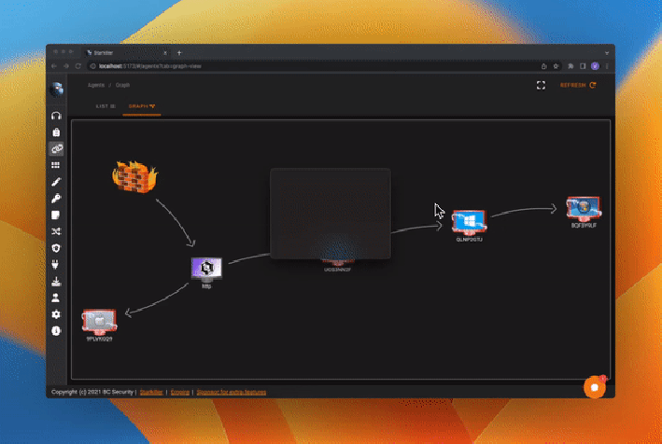Viewport: 662px width, 444px height.
Task: Select the Graph tab
Action: 141,107
